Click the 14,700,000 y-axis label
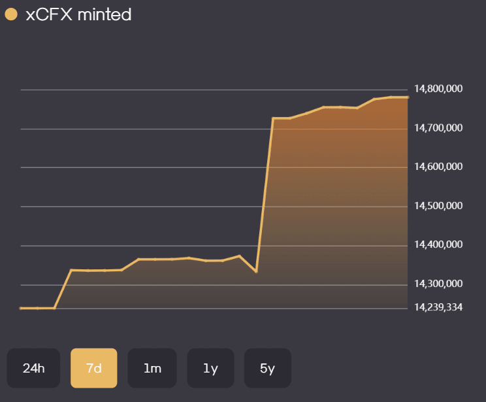The height and width of the screenshot is (402, 486). click(439, 128)
